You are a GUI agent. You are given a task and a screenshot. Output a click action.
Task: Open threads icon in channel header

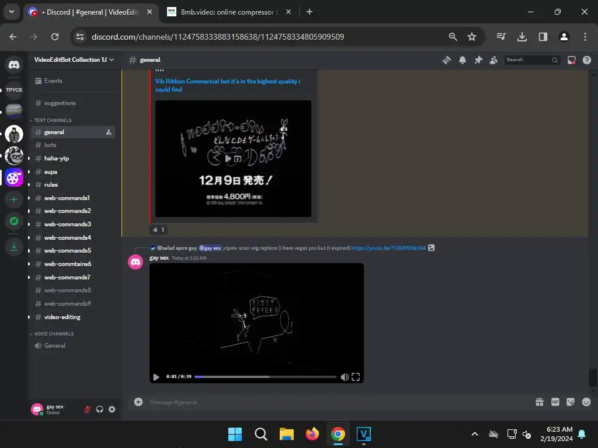click(x=447, y=60)
